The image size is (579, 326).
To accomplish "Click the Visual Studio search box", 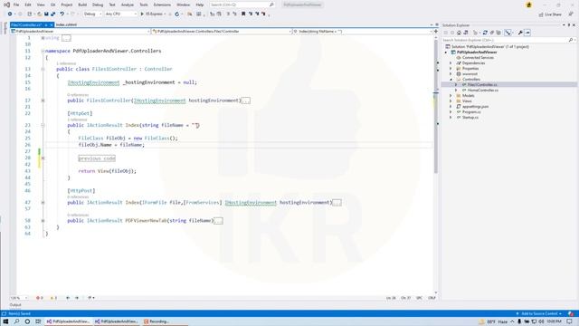I will click(242, 5).
